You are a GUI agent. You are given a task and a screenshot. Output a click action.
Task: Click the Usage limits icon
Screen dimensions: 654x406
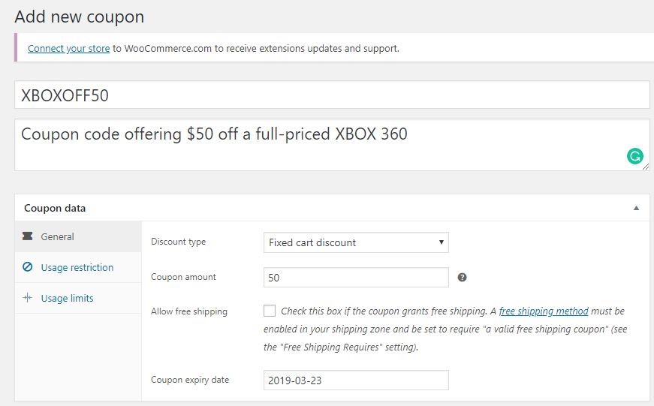(x=28, y=298)
